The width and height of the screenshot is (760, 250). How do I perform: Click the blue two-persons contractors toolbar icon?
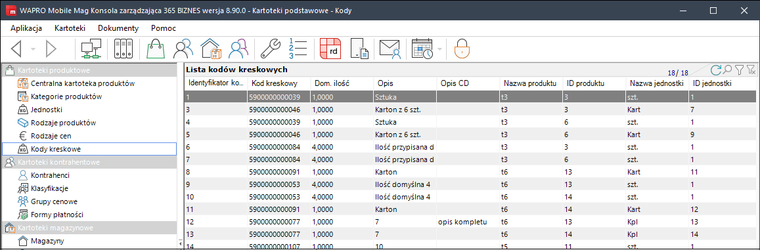tap(184, 49)
